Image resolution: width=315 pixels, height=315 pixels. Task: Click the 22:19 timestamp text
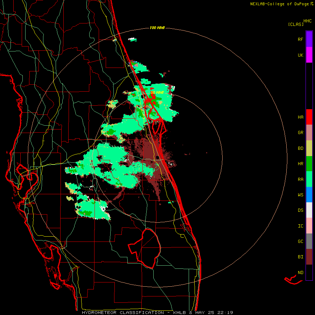(227, 313)
